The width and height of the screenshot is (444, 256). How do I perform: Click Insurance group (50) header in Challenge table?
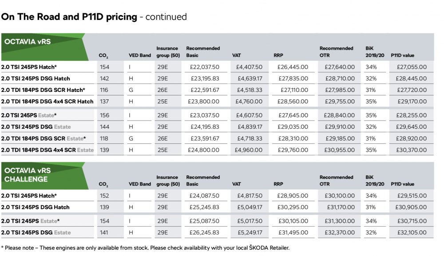[168, 181]
